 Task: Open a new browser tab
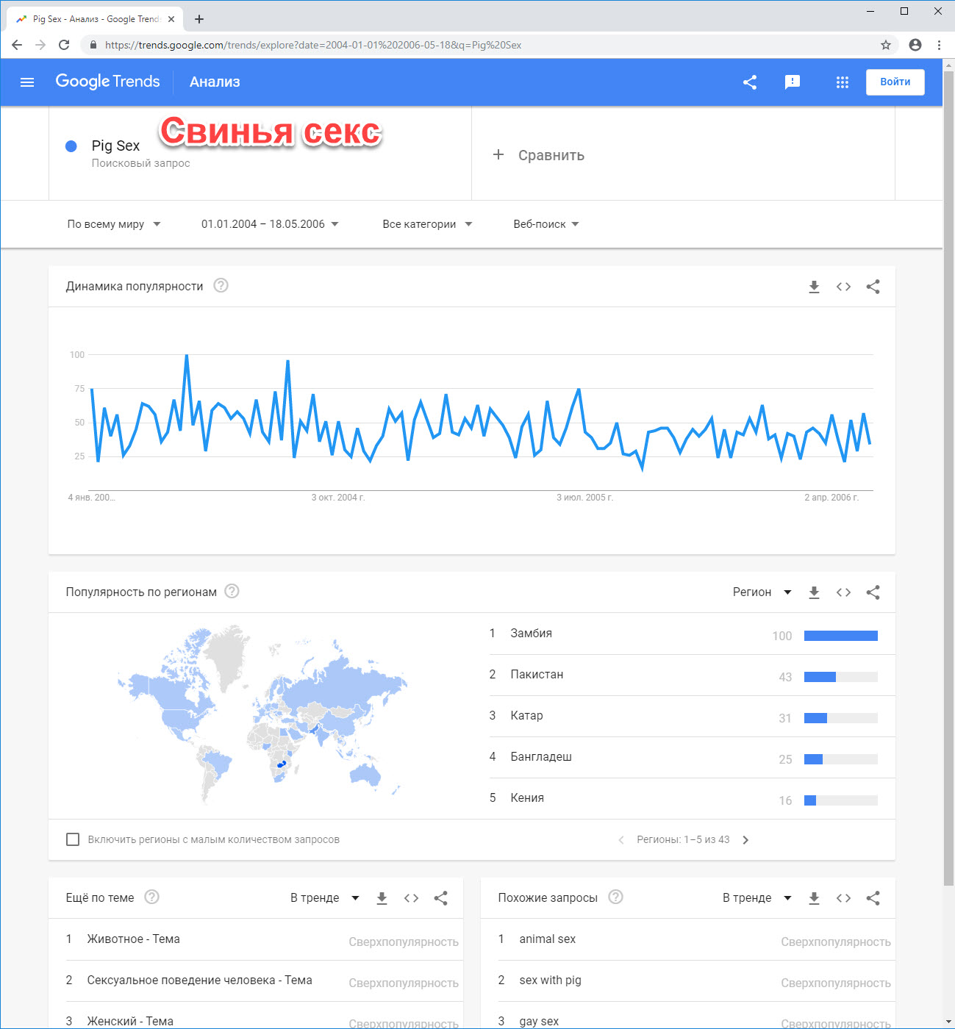tap(199, 19)
